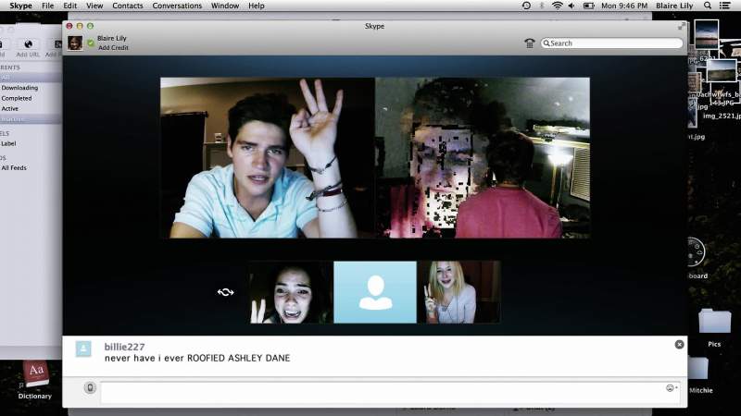Open the Conversations menu
Viewport: 741px width, 416px height.
177,6
